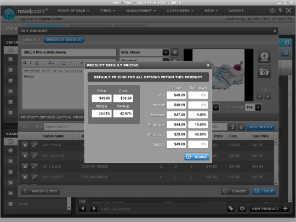Viewport: 296px width, 222px height.
Task: Open the Point of Sale menu
Action: coord(73,11)
